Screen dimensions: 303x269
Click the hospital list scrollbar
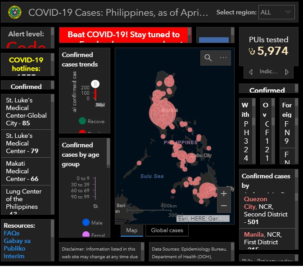click(x=53, y=154)
